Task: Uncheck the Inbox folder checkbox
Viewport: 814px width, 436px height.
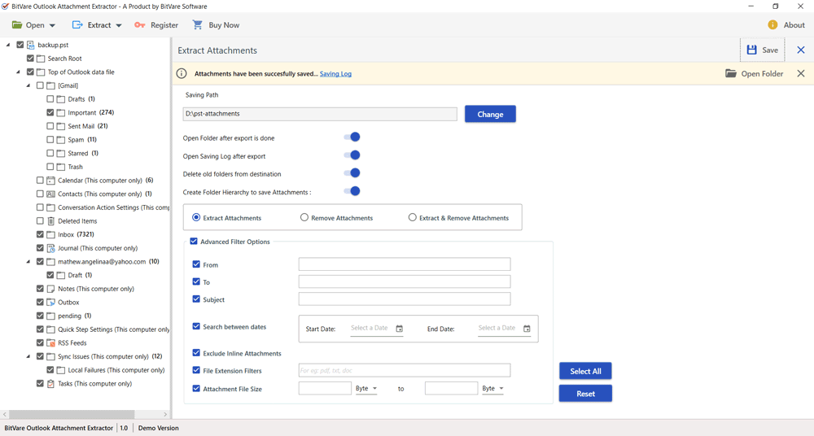Action: [40, 234]
